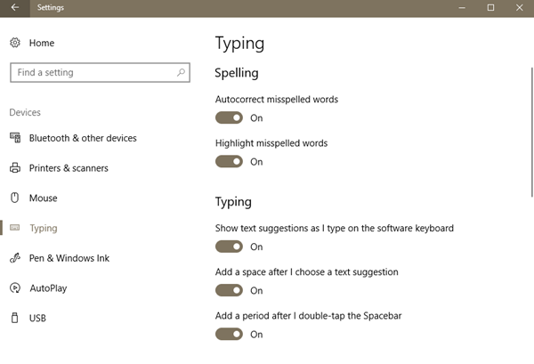534x364 pixels.
Task: Toggle Add a period after double-tap Spacebar
Action: point(229,334)
